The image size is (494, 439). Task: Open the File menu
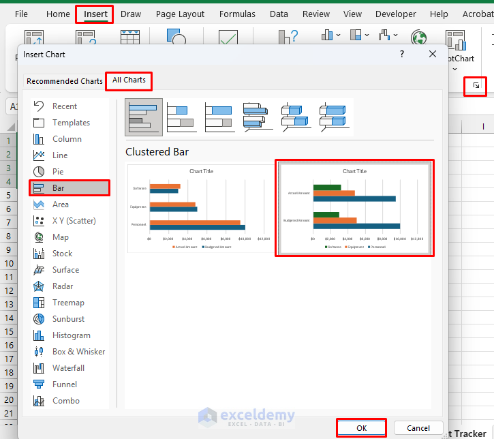point(21,14)
